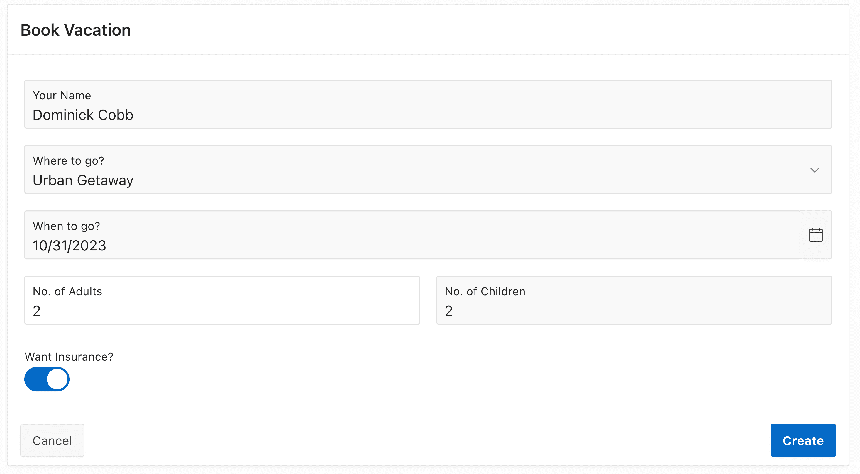Image resolution: width=860 pixels, height=474 pixels.
Task: Click the children count value 2
Action: click(x=448, y=311)
